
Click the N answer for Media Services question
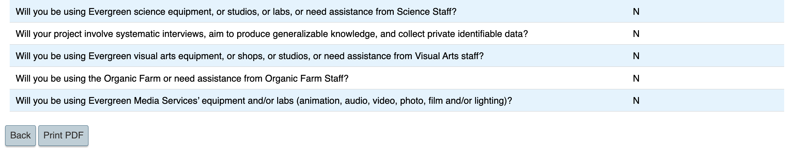click(636, 101)
